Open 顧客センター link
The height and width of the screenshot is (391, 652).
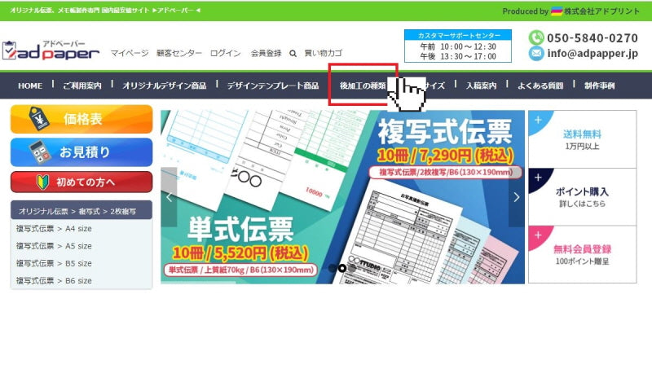coord(179,53)
